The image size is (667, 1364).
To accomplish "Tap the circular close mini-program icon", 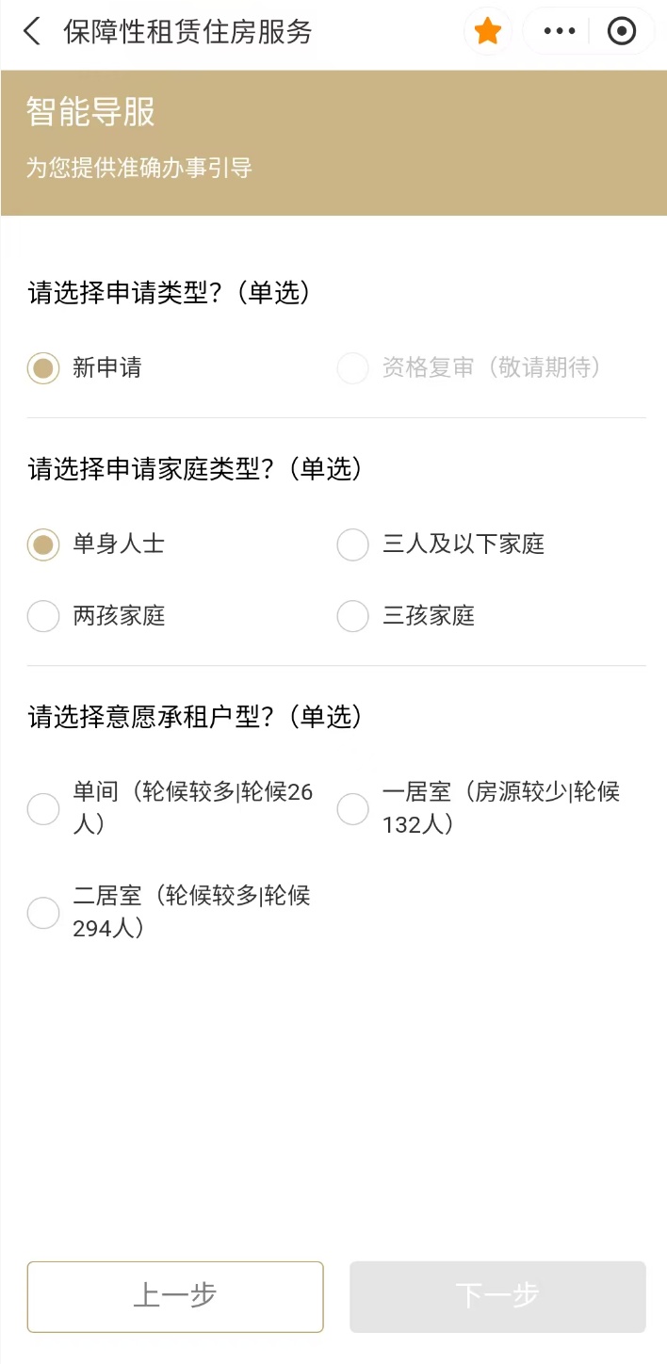I will pos(622,32).
